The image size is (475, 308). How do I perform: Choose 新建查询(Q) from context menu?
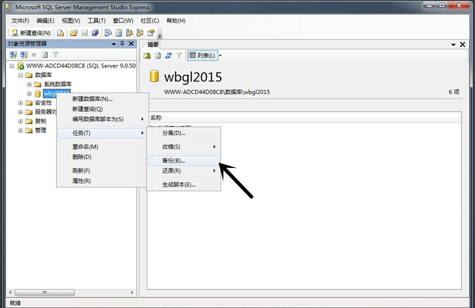(102, 109)
